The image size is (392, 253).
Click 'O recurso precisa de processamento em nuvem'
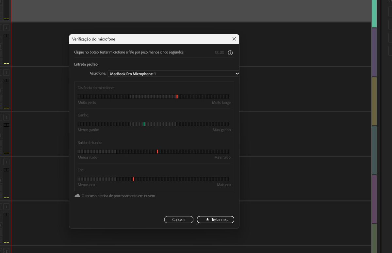point(118,196)
